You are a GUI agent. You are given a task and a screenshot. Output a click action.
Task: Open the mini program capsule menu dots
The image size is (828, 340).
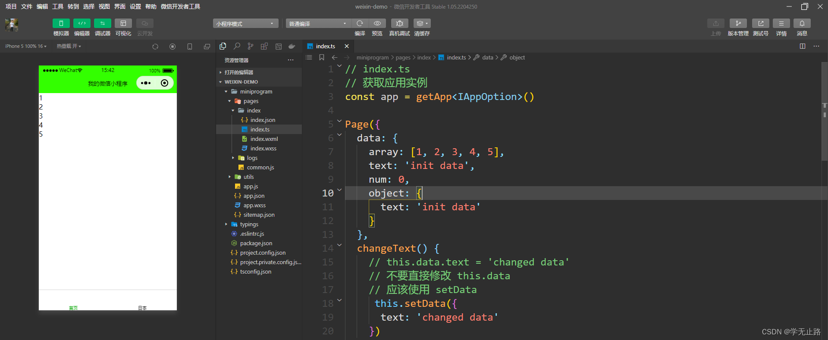click(146, 83)
